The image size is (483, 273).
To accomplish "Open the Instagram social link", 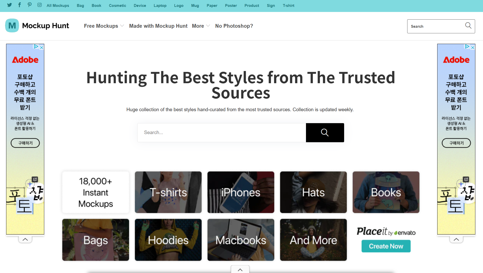I will 39,5.
